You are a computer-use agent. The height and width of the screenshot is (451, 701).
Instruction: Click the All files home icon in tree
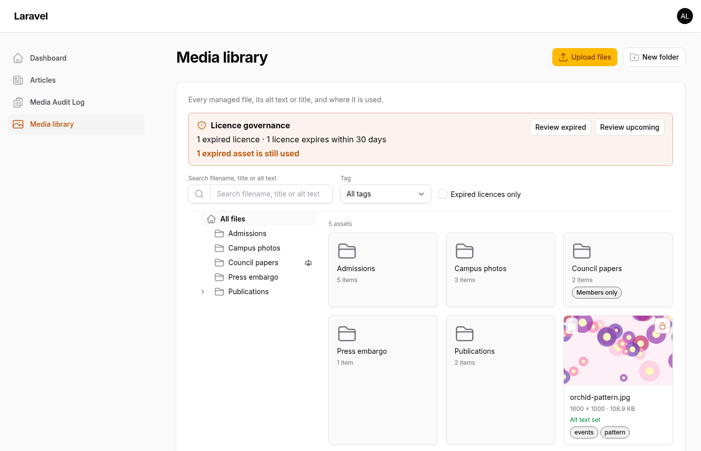pyautogui.click(x=211, y=219)
